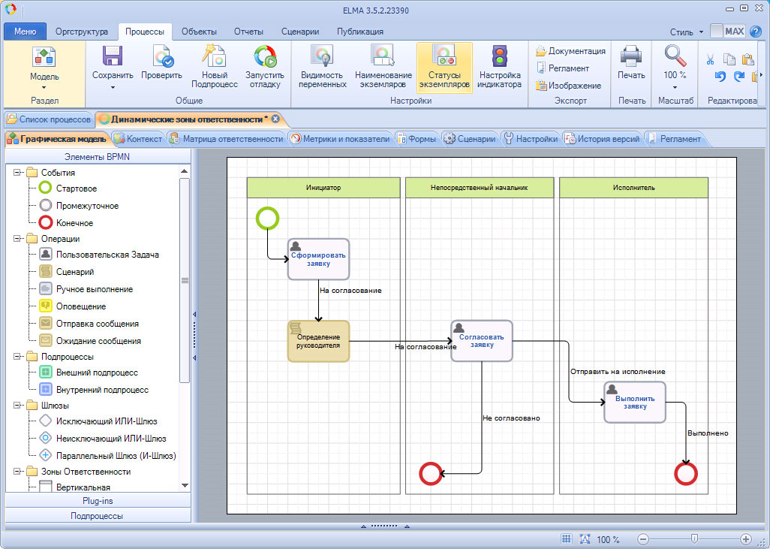Collapse the Зоны Ответственности tree folder

click(x=18, y=472)
